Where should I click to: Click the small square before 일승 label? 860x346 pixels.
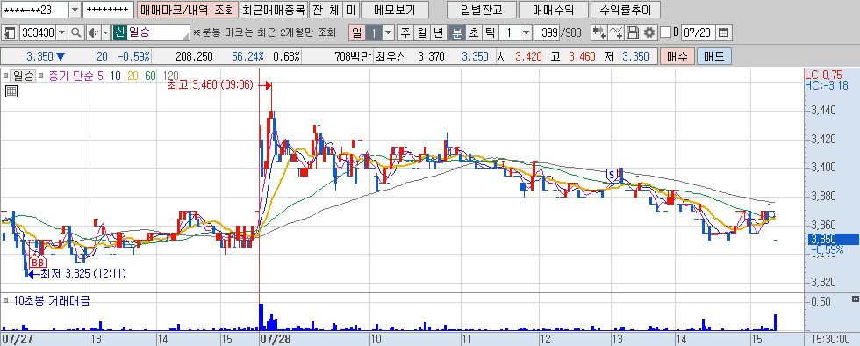click(x=5, y=76)
